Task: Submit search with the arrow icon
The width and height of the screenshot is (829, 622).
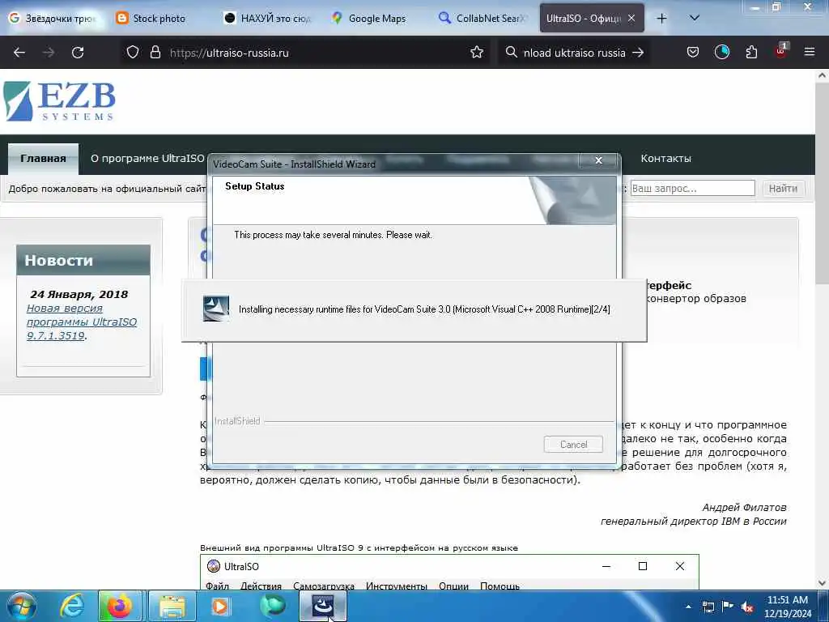Action: point(638,53)
